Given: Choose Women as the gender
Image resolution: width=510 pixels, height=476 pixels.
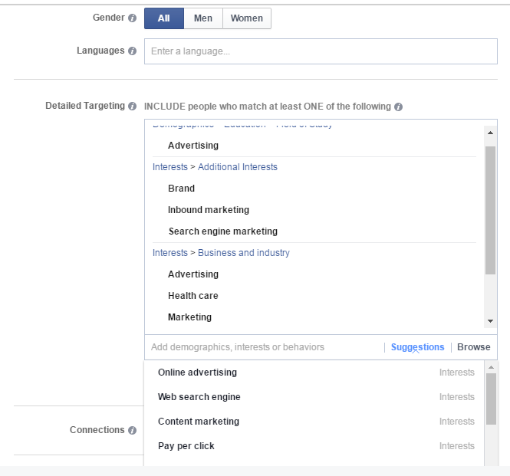Looking at the screenshot, I should [246, 18].
